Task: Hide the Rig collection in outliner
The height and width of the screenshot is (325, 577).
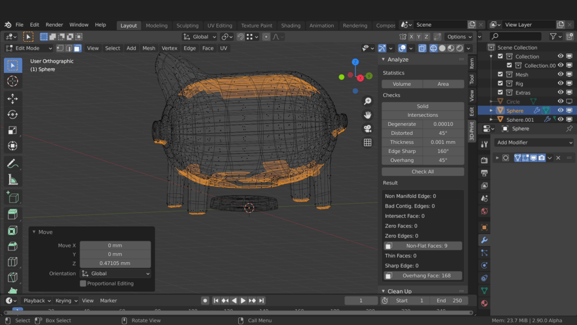Action: click(x=561, y=84)
